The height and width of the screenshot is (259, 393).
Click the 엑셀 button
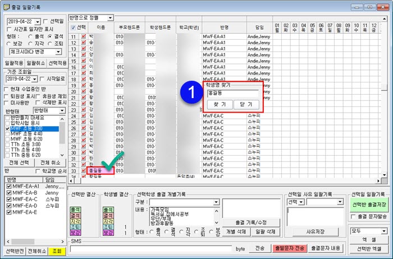tap(369, 240)
